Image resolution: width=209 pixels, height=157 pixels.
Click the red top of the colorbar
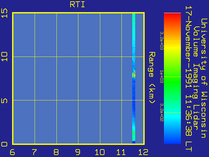pos(172,17)
